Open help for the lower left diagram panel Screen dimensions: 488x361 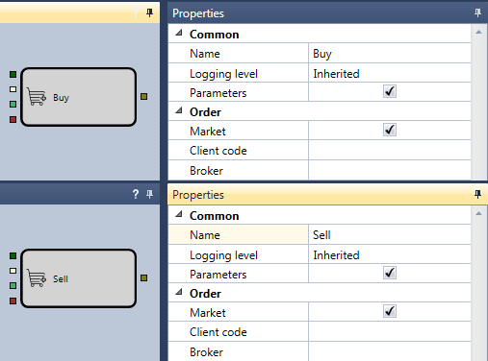[x=136, y=194]
